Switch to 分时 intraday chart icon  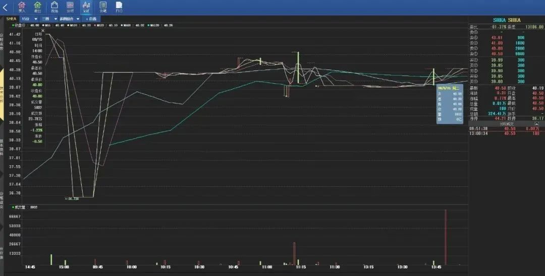(x=70, y=7)
